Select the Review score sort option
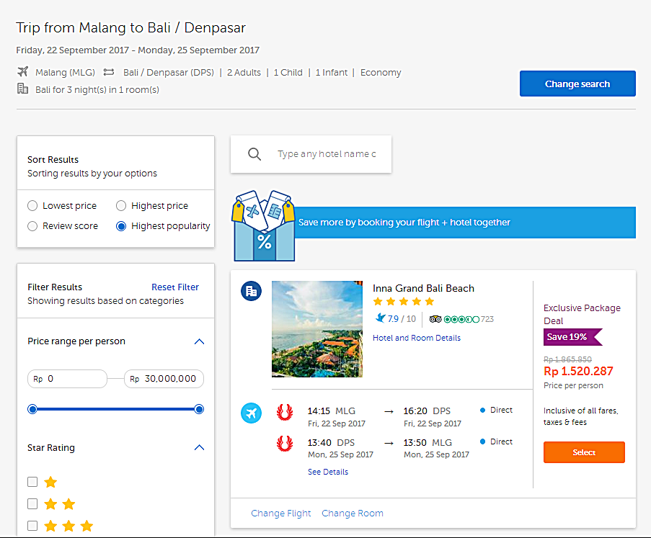 (32, 226)
